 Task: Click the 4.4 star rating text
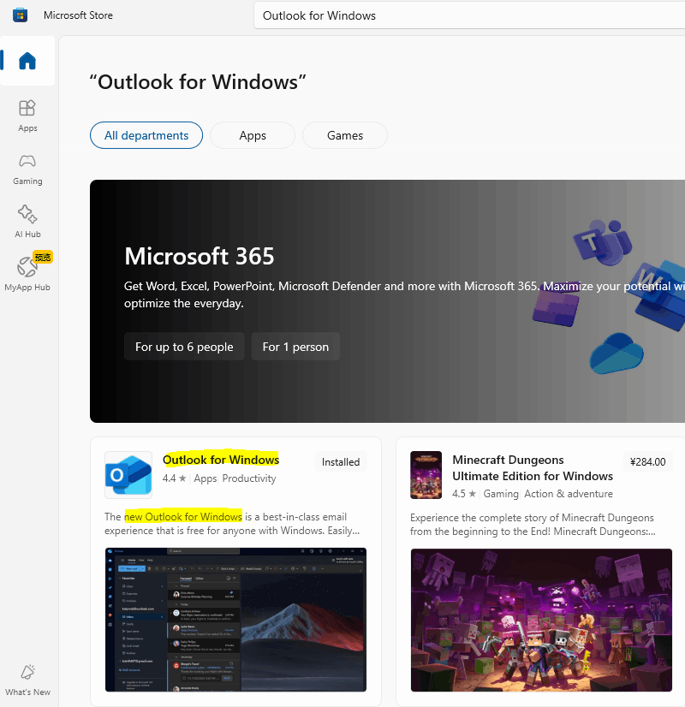[x=174, y=478]
